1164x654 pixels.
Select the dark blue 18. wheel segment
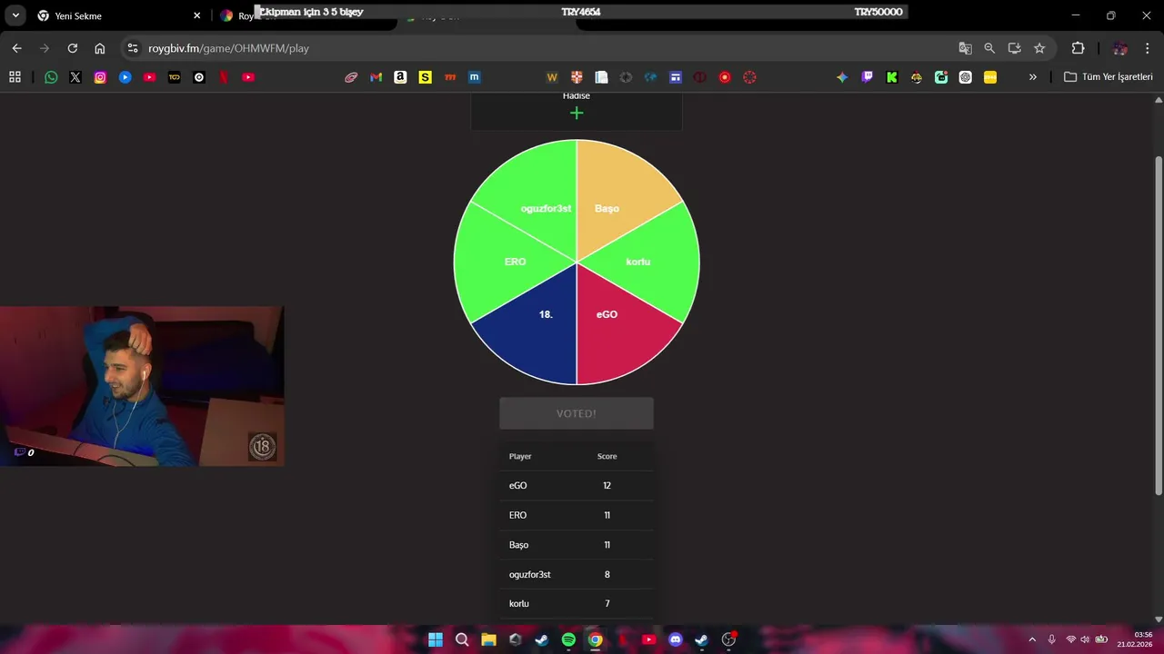tap(535, 329)
